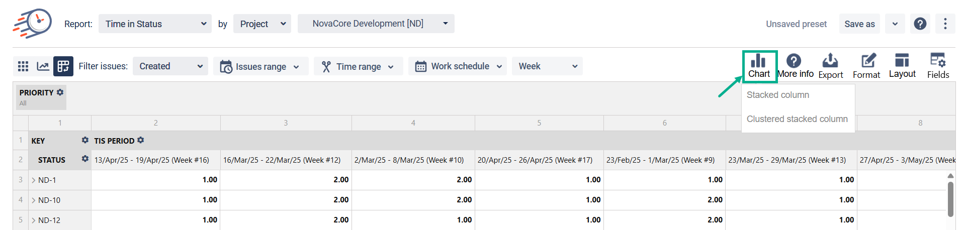Switch to the line chart view icon
Screen dimensions: 965x230
click(43, 66)
